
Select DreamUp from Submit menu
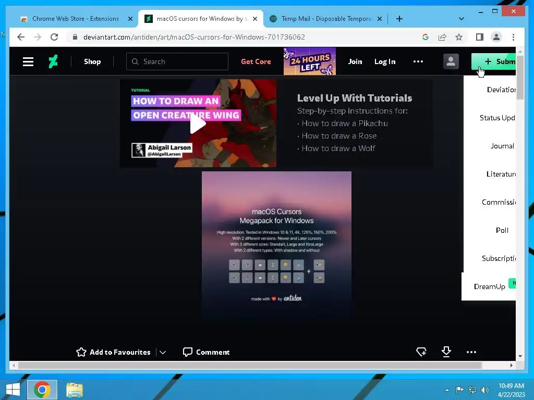point(489,286)
